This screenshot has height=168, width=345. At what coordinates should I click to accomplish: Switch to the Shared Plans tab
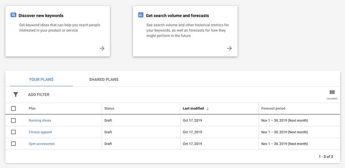coord(104,80)
